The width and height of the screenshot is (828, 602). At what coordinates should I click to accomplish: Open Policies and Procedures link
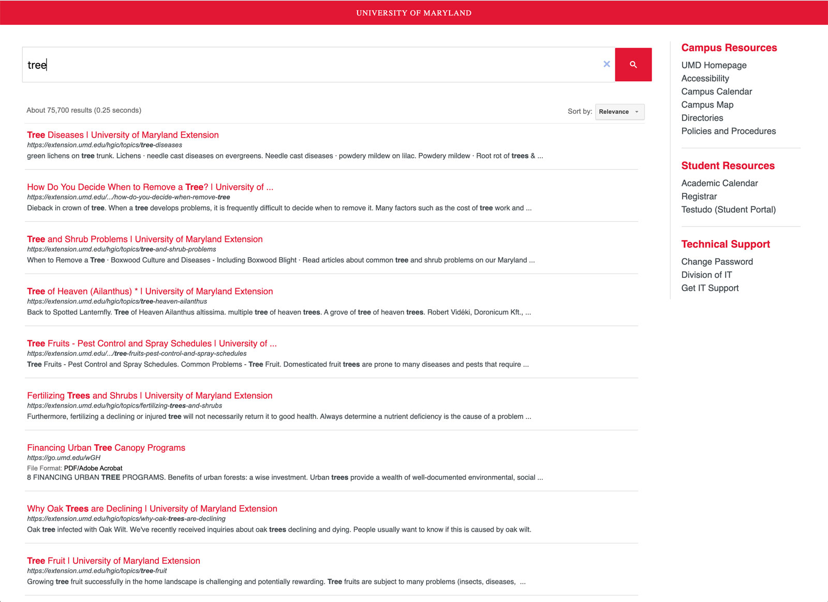(728, 131)
